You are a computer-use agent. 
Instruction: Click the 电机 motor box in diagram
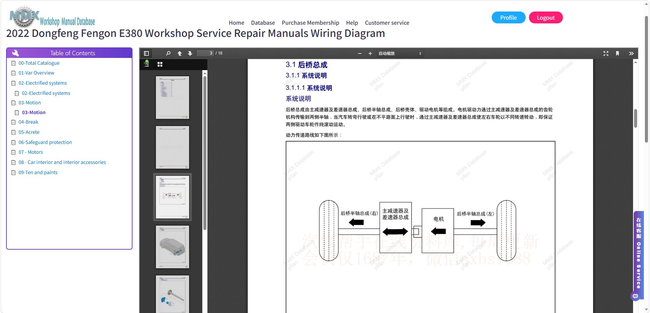tap(438, 231)
